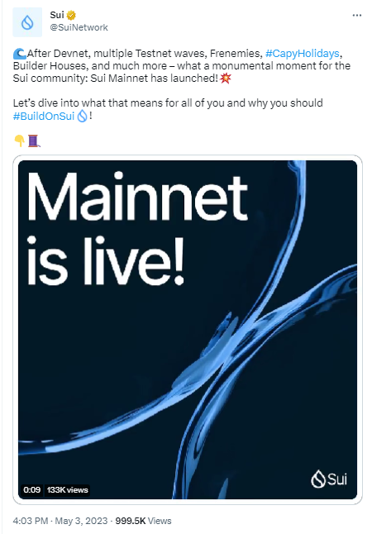
Task: Open the 999.5K Views analytics link
Action: 143,521
